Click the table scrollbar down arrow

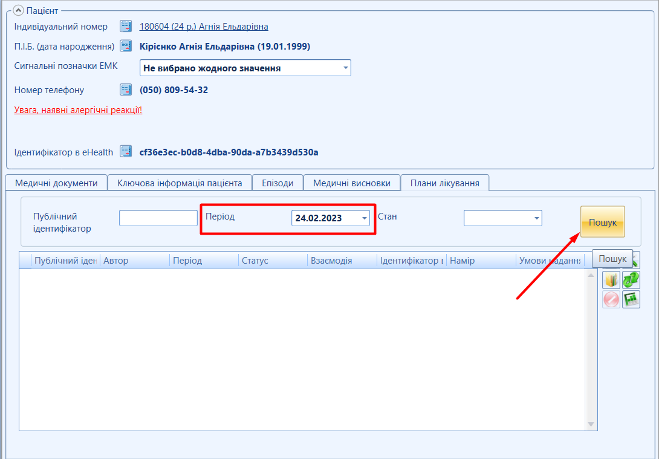point(591,425)
